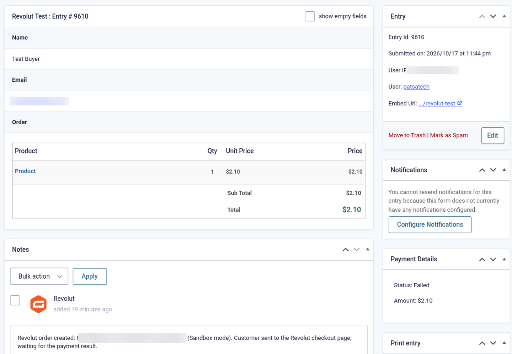Click the Submitted on date text
Viewport: 512px width, 354px height.
pyautogui.click(x=439, y=54)
